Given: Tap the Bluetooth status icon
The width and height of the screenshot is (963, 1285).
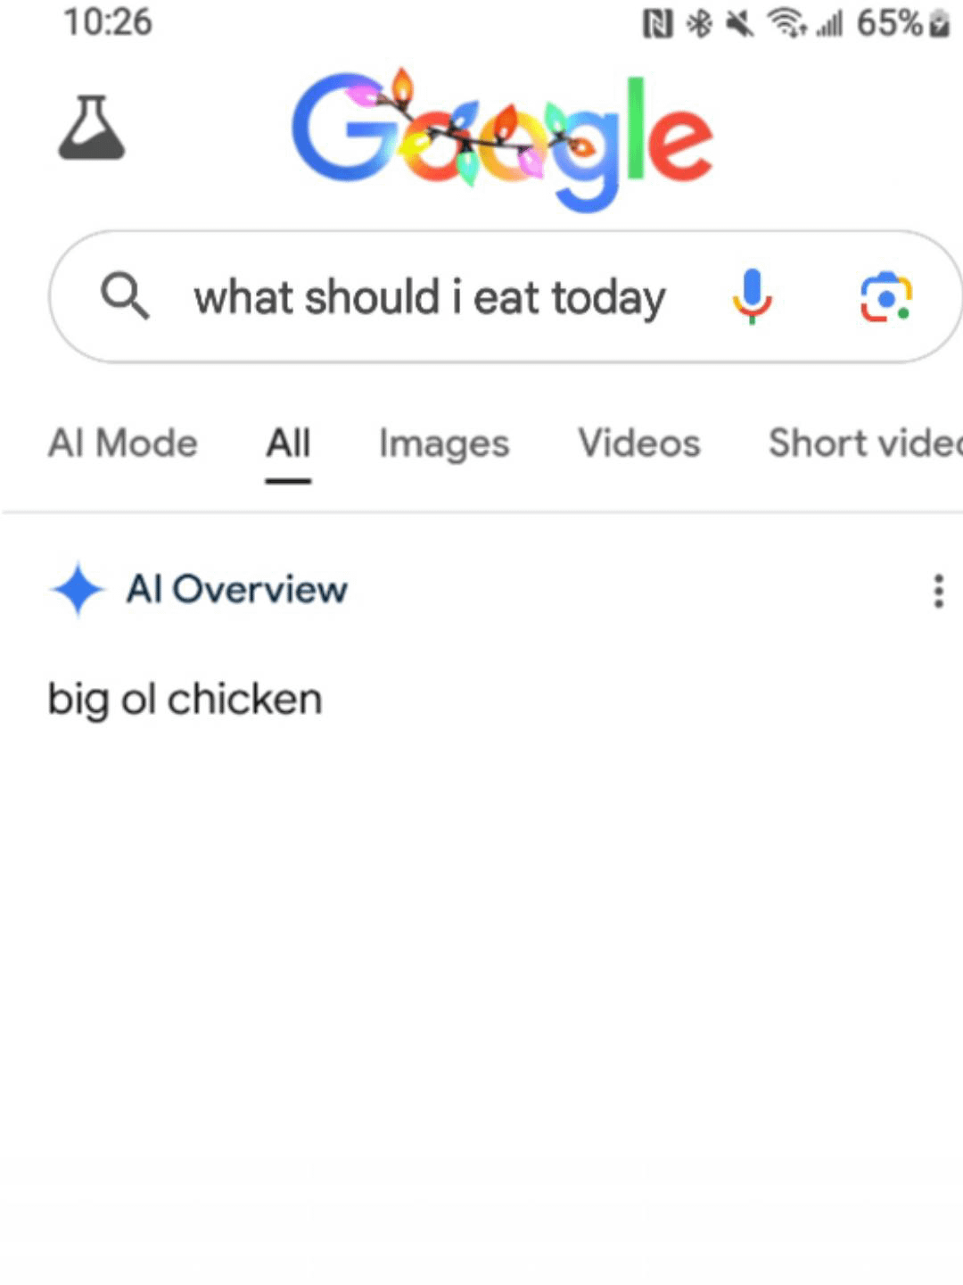Looking at the screenshot, I should pos(699,24).
